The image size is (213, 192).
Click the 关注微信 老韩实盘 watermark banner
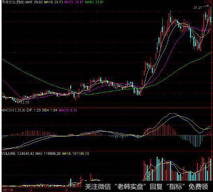(x=146, y=187)
